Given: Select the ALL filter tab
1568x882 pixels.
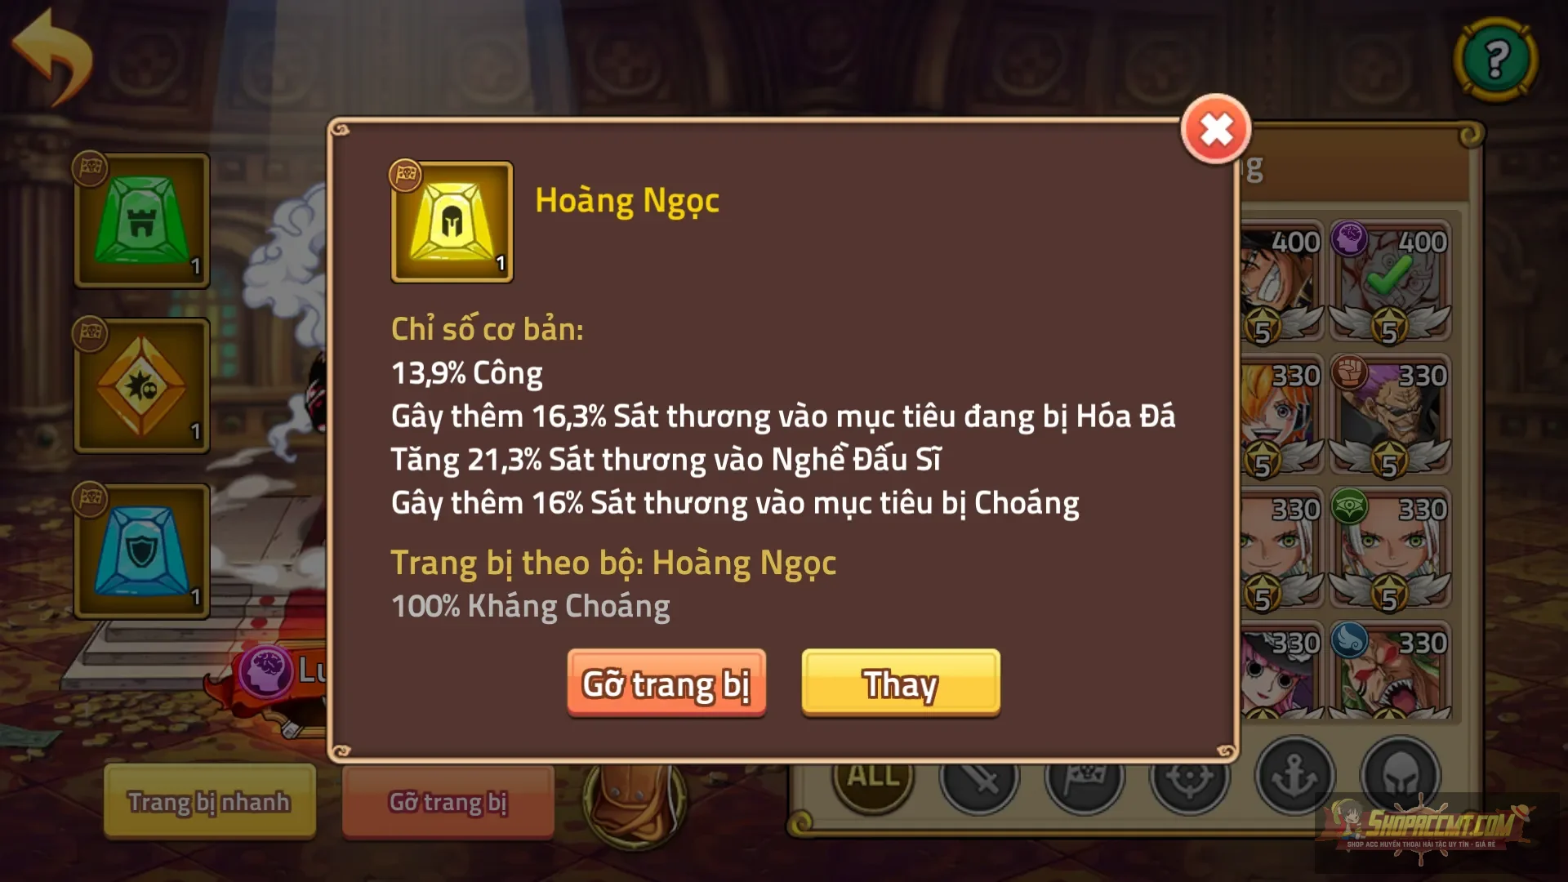Looking at the screenshot, I should [873, 780].
